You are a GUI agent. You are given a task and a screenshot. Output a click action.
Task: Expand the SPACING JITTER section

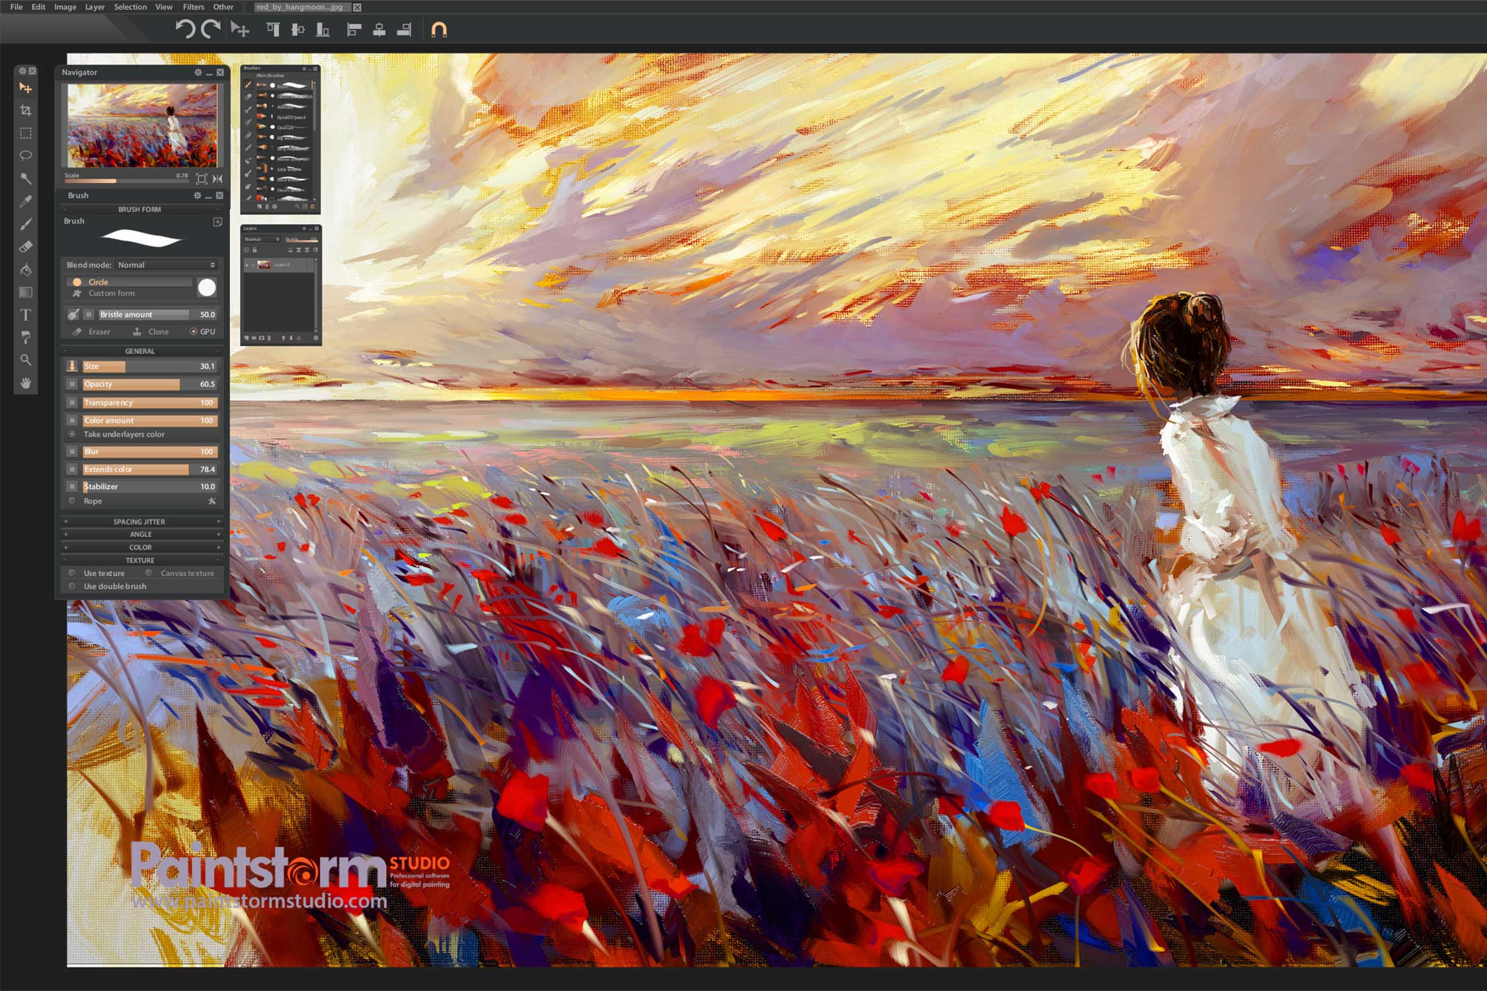tap(139, 522)
